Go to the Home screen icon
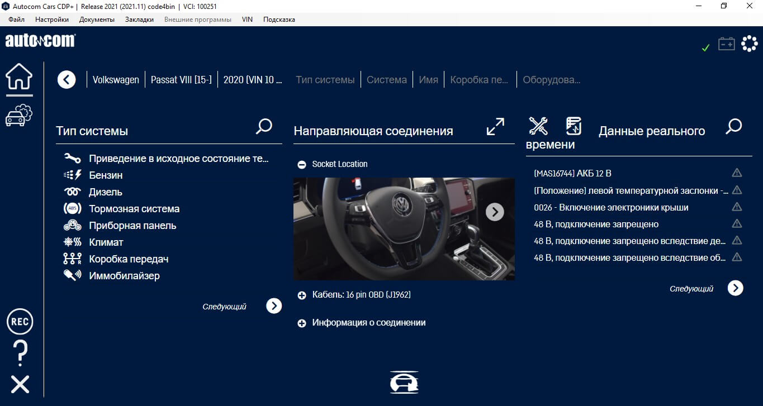The image size is (763, 406). [x=20, y=77]
